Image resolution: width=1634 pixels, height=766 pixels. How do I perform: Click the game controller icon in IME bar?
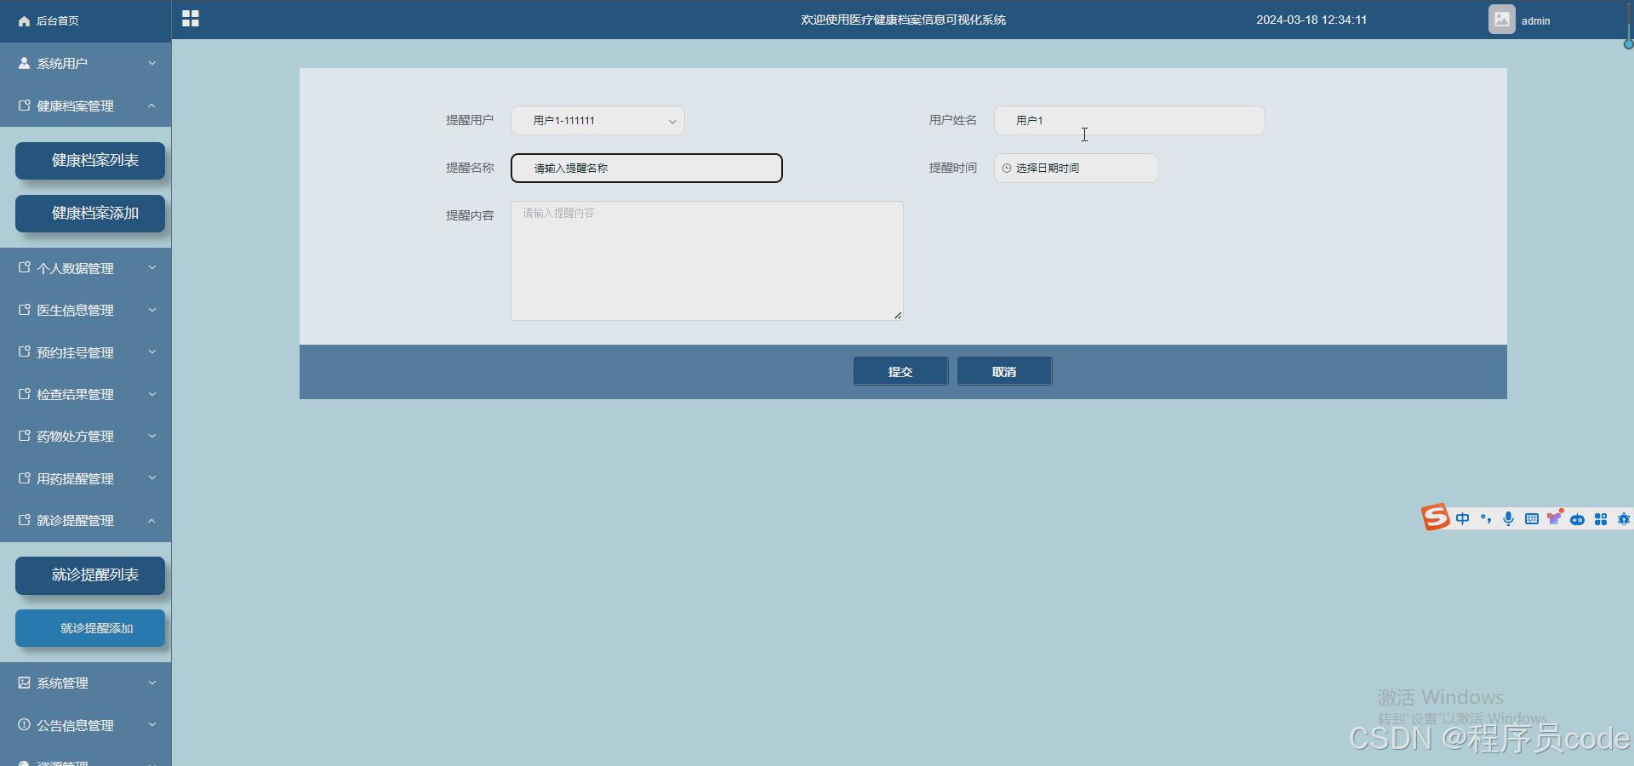click(x=1577, y=519)
